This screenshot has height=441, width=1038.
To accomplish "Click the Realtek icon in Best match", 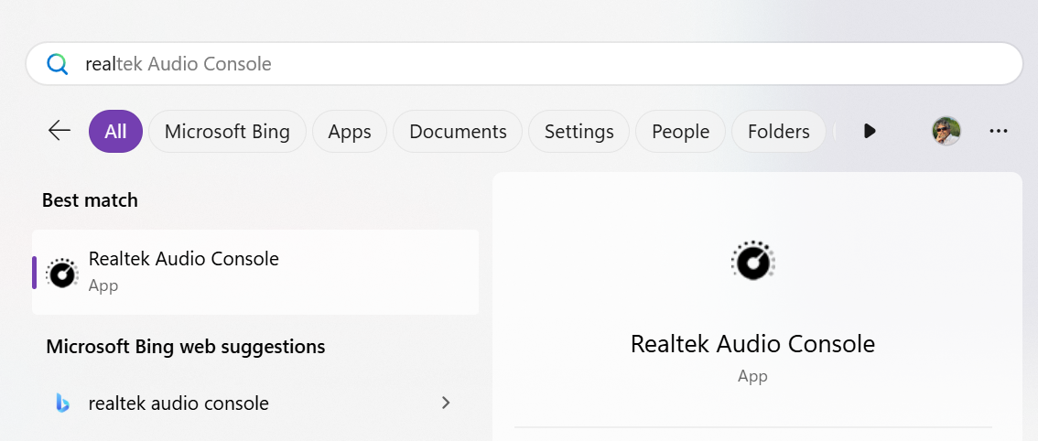I will click(61, 272).
